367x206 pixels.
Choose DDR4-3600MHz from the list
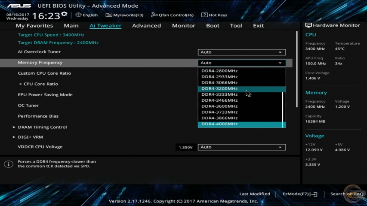pos(241,106)
